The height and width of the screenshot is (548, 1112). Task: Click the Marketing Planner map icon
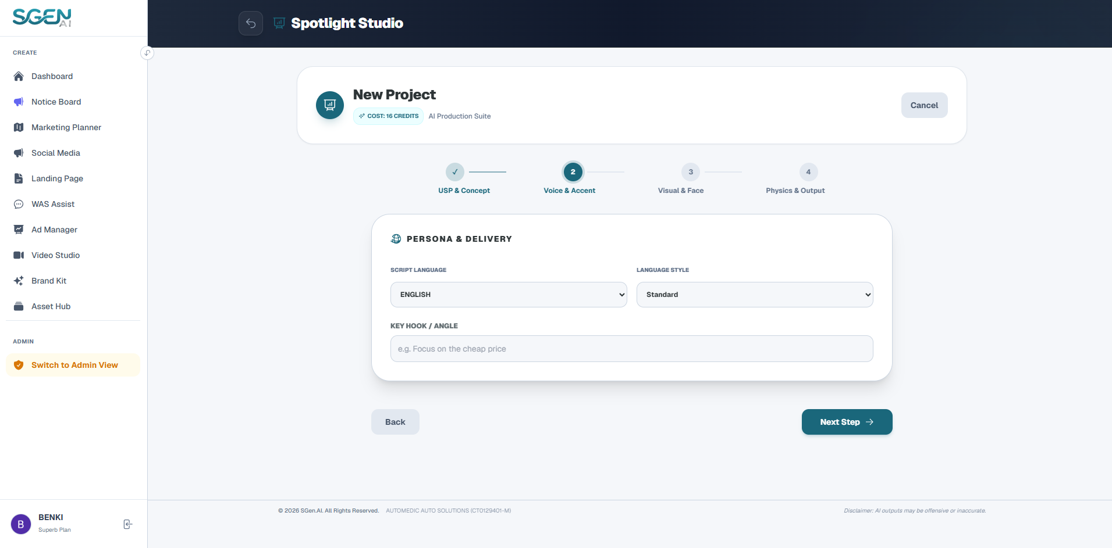click(19, 127)
